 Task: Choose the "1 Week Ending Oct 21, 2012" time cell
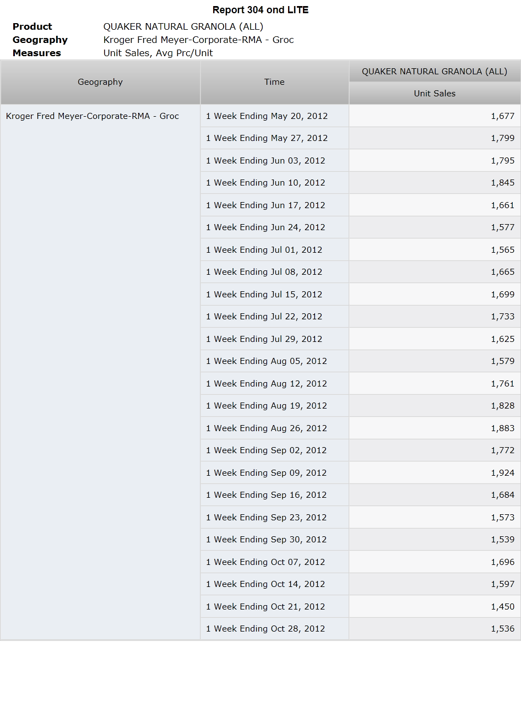pyautogui.click(x=274, y=606)
